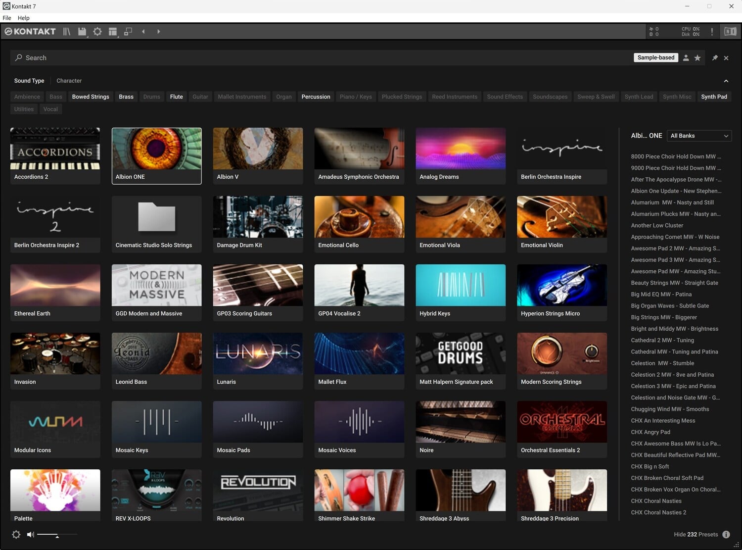This screenshot has width=742, height=550.
Task: Select the Celestion 3 MW preset
Action: [673, 386]
